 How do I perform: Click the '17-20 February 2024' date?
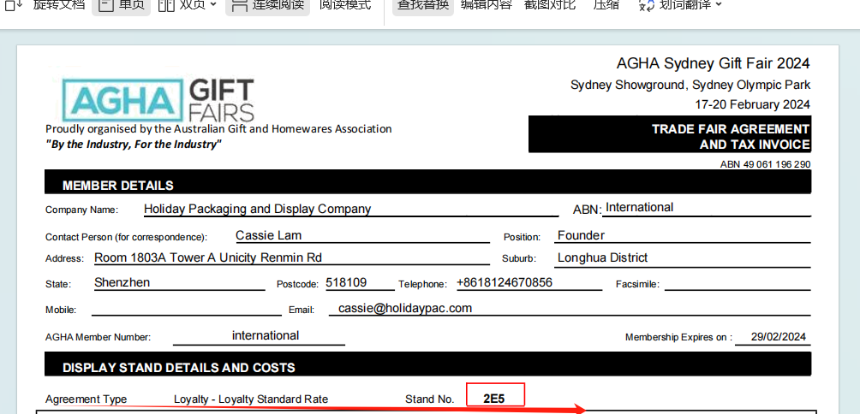click(752, 104)
